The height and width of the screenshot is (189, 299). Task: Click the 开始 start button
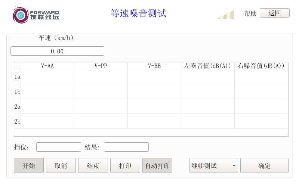29,165
